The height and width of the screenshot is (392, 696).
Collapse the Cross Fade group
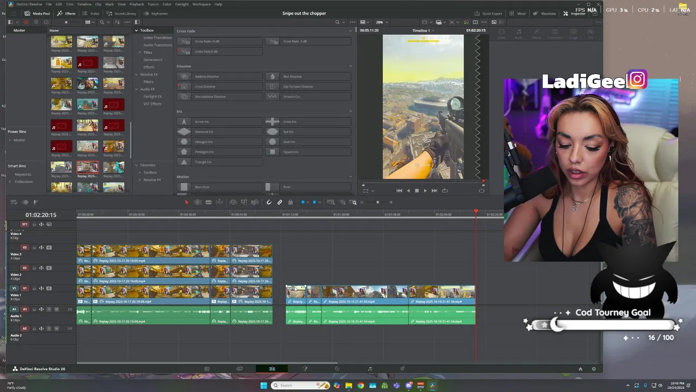(350, 31)
